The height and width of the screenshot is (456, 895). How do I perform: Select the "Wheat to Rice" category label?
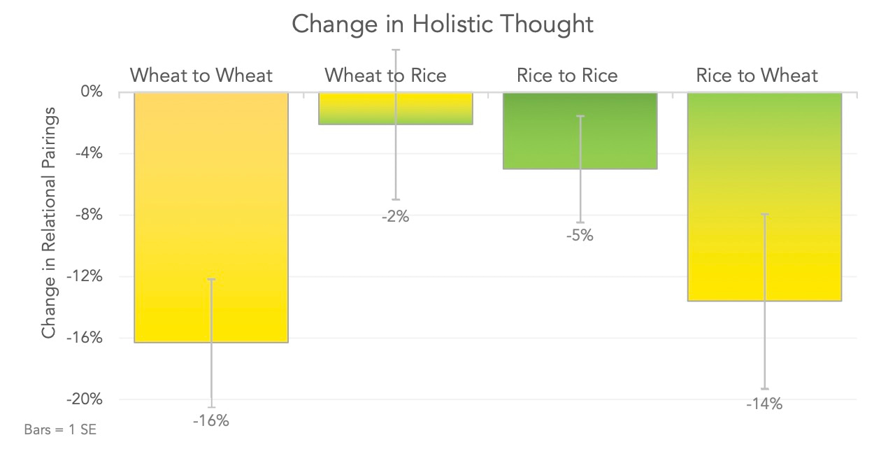385,76
